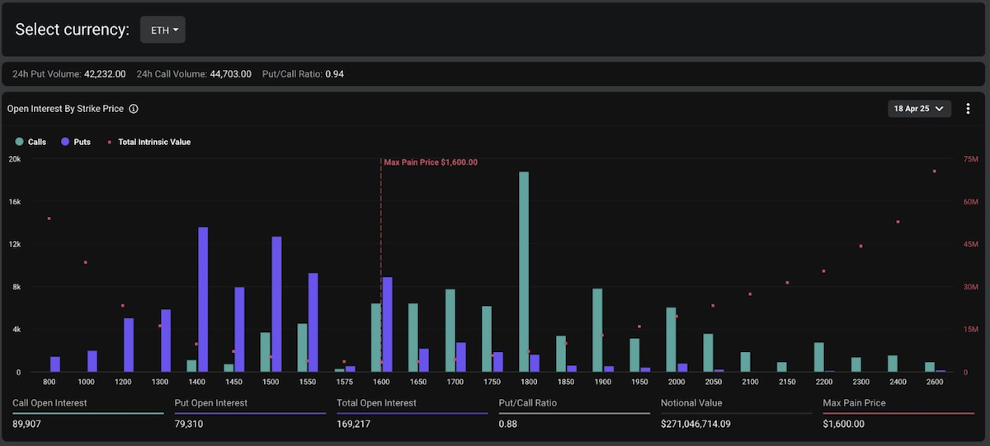Toggle the Calls series in the legend
The image size is (990, 446).
point(31,142)
